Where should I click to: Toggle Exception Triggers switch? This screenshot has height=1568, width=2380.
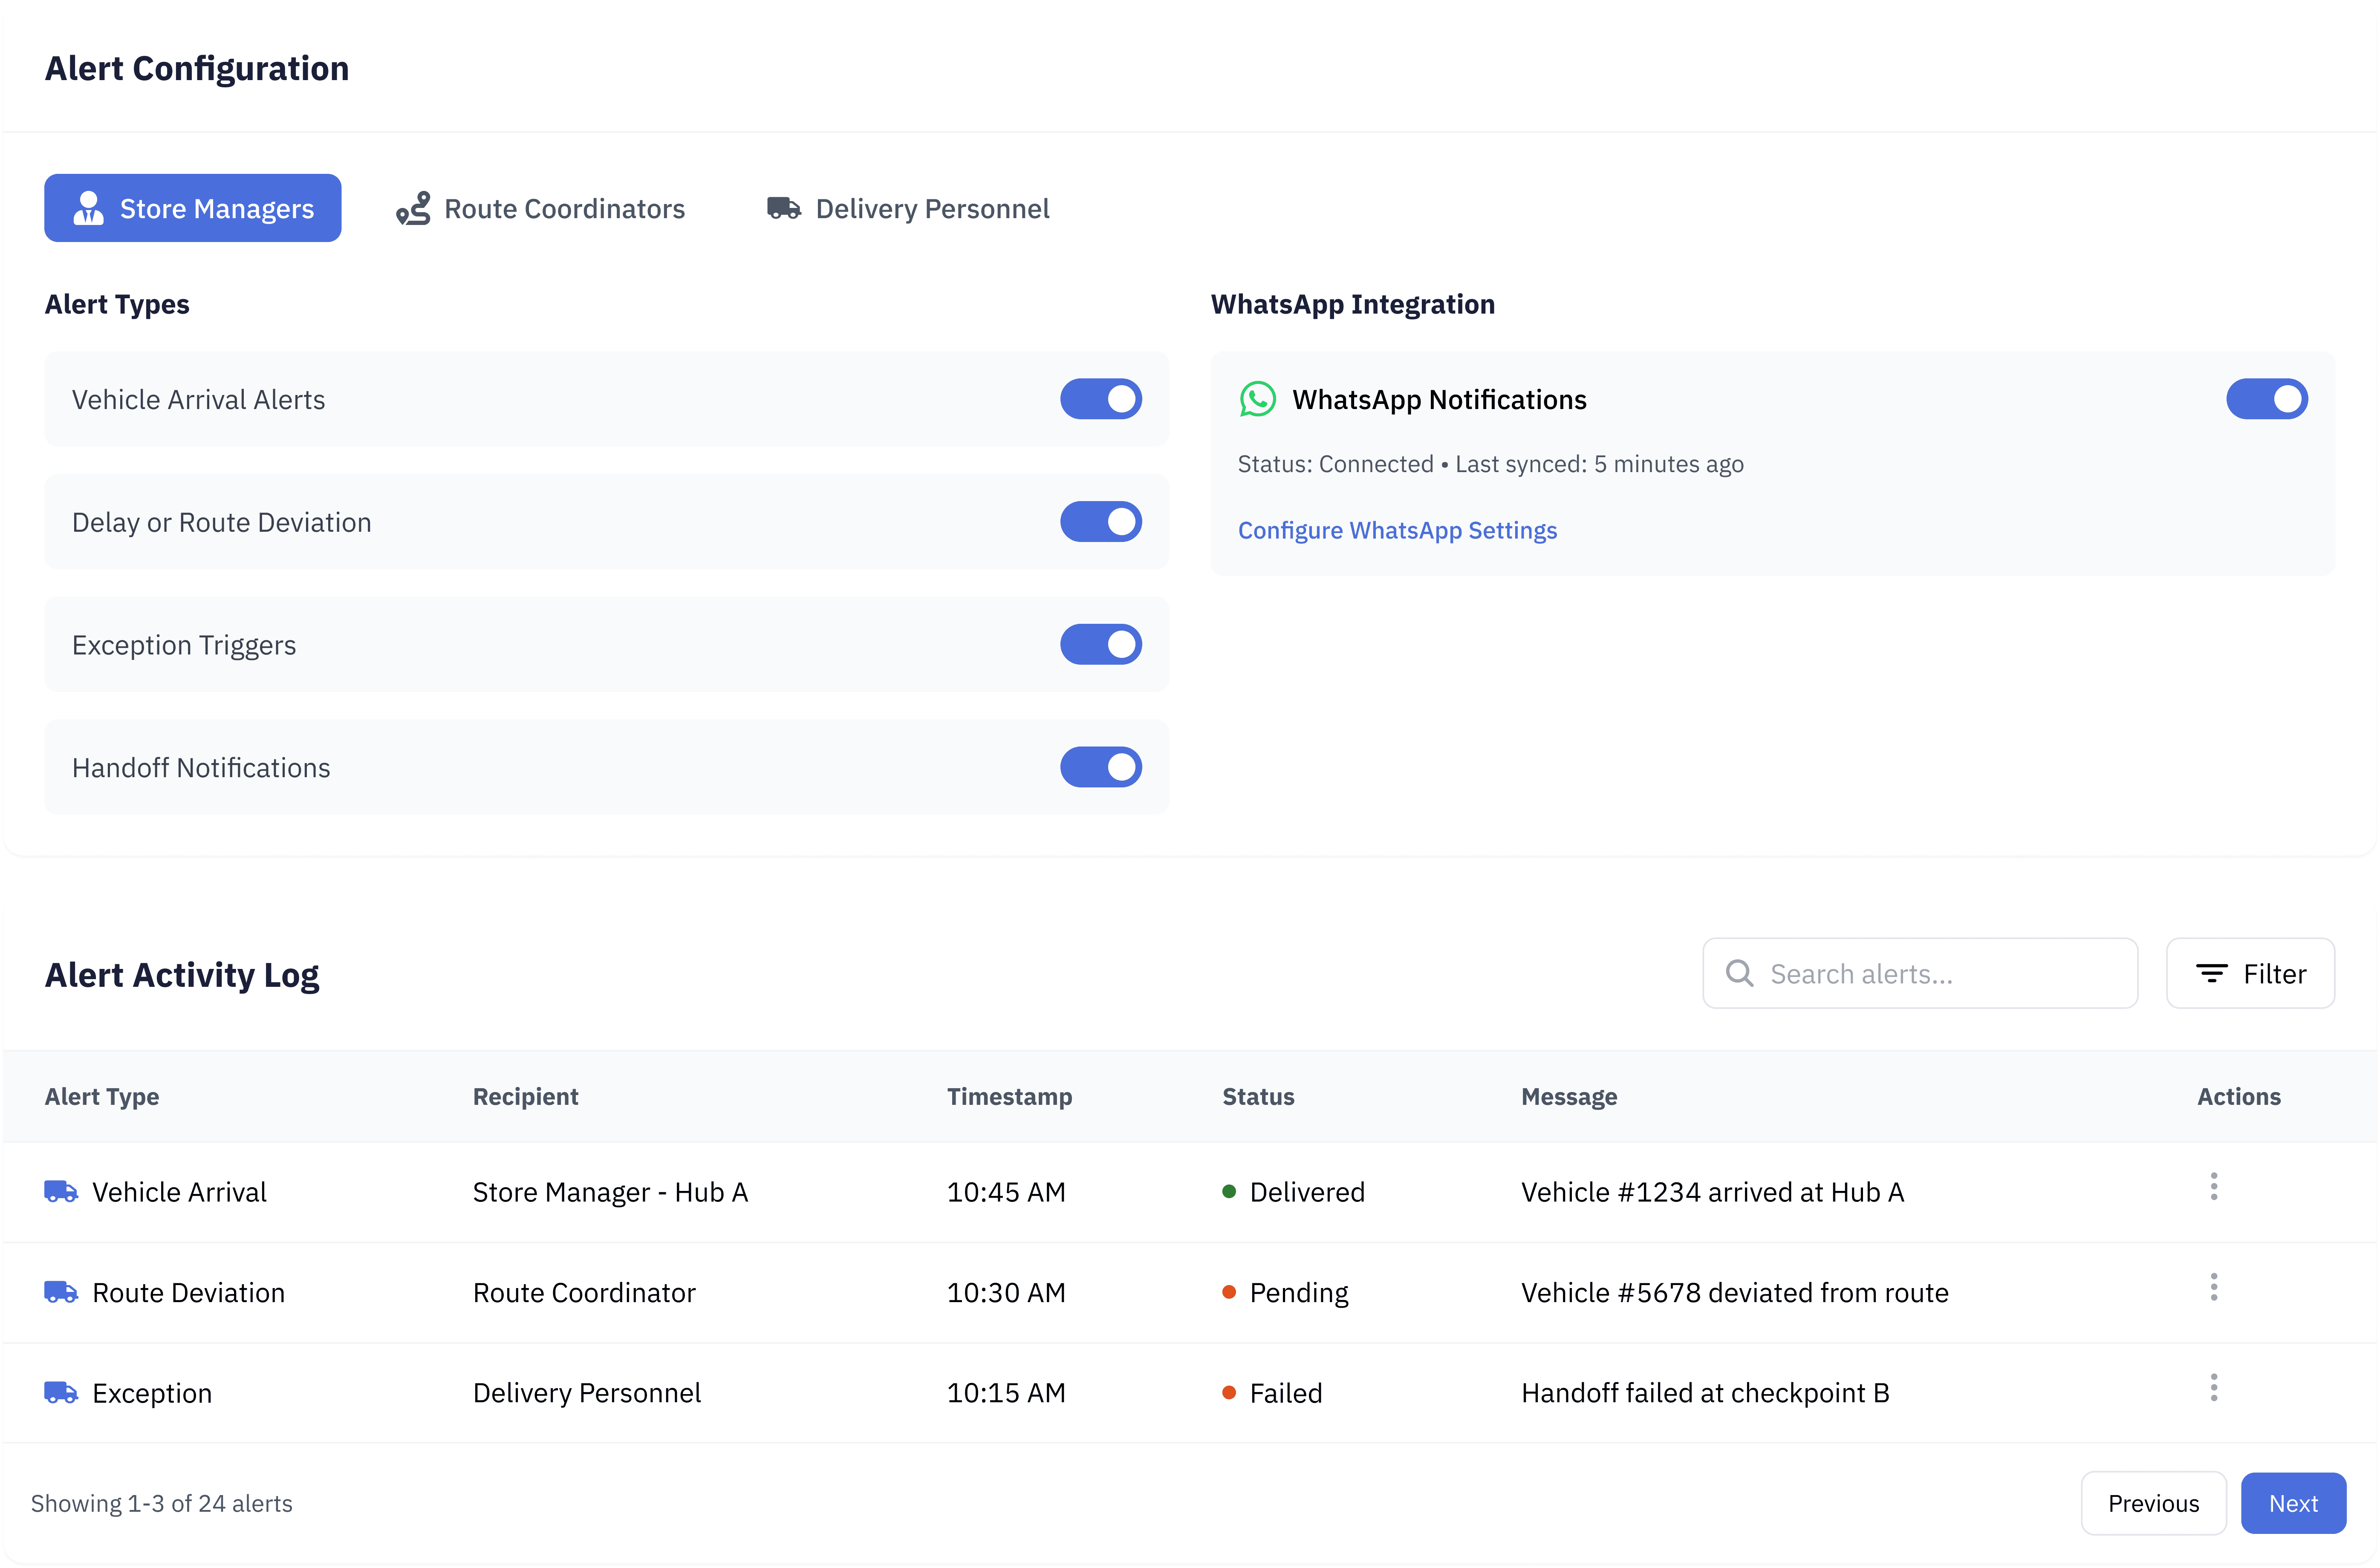click(x=1100, y=645)
